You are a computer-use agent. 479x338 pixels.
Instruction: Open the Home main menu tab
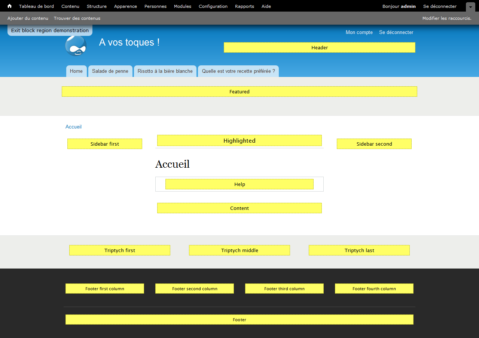click(76, 71)
